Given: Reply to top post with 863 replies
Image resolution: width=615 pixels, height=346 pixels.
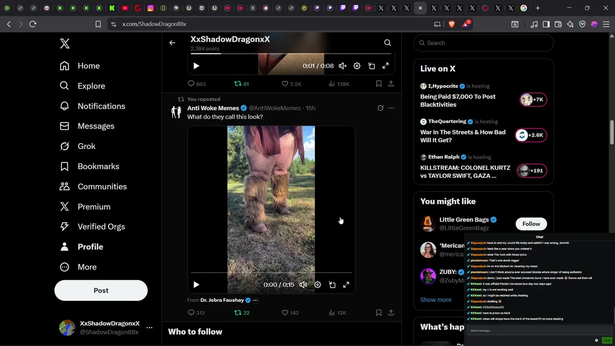Looking at the screenshot, I should [197, 84].
